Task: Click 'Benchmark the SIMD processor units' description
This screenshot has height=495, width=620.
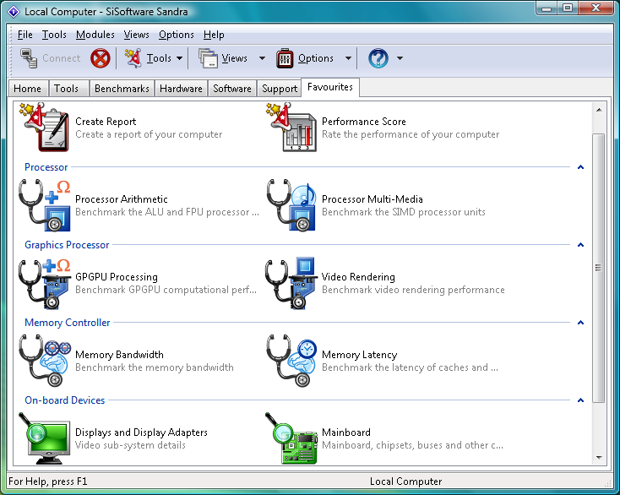Action: coord(403,212)
